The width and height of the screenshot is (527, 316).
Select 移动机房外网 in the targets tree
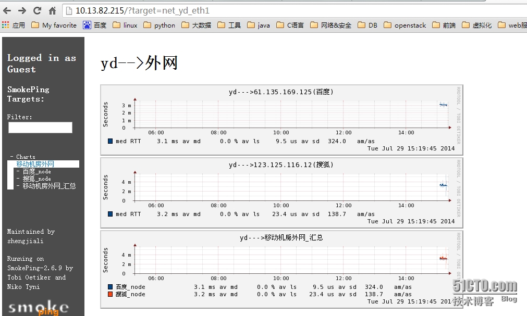(35, 164)
